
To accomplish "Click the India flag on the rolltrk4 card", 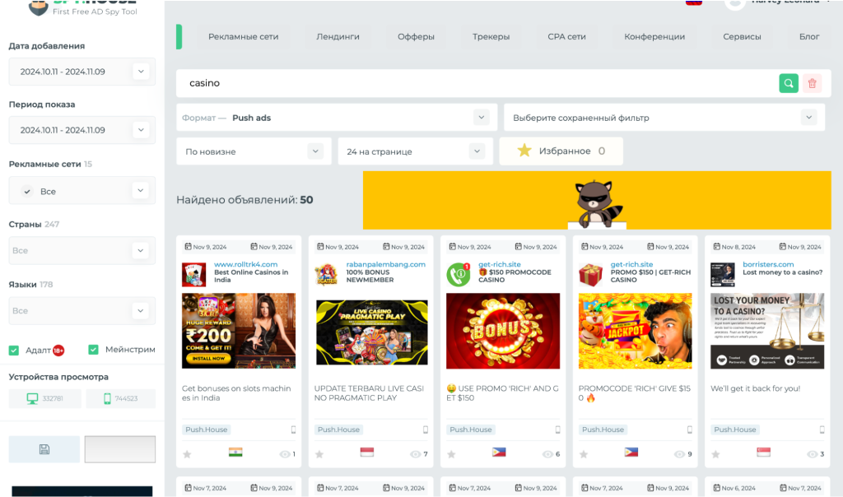I will tap(235, 453).
